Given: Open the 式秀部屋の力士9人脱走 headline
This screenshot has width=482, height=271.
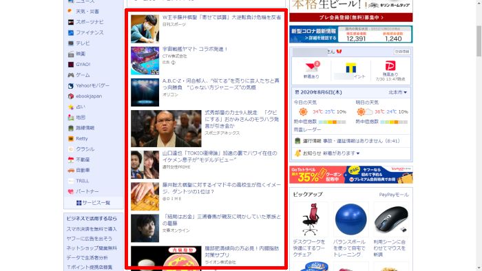Looking at the screenshot, I should 242,119.
